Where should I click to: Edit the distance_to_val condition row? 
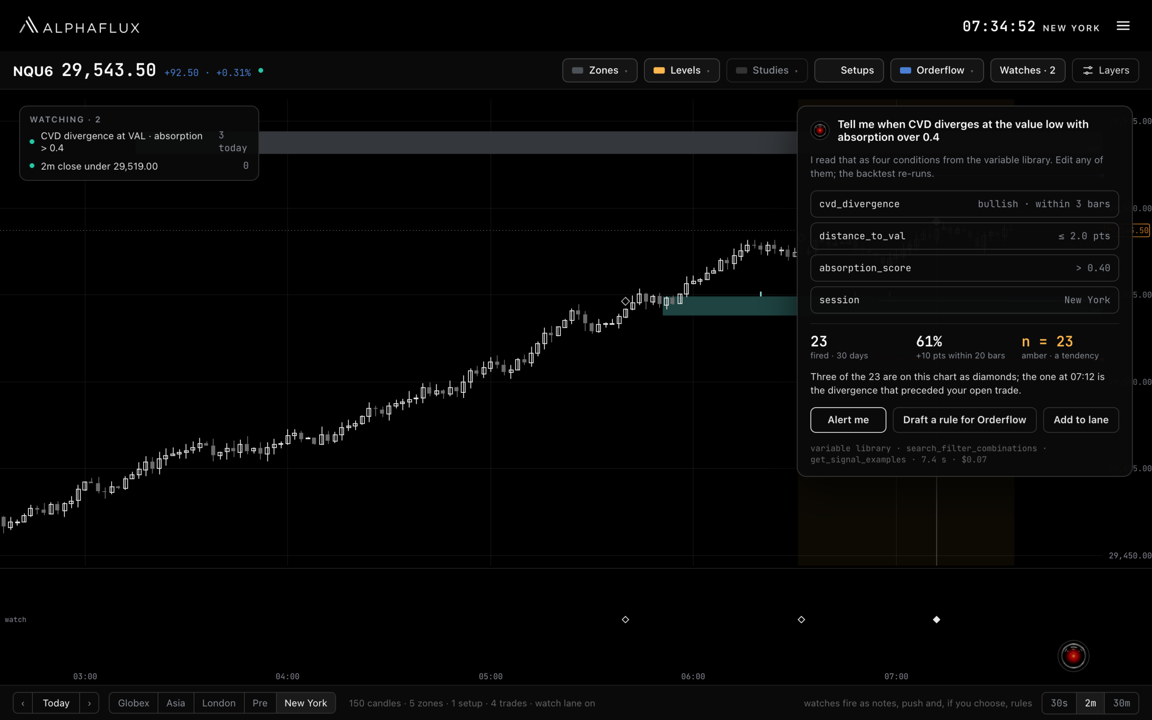coord(964,236)
